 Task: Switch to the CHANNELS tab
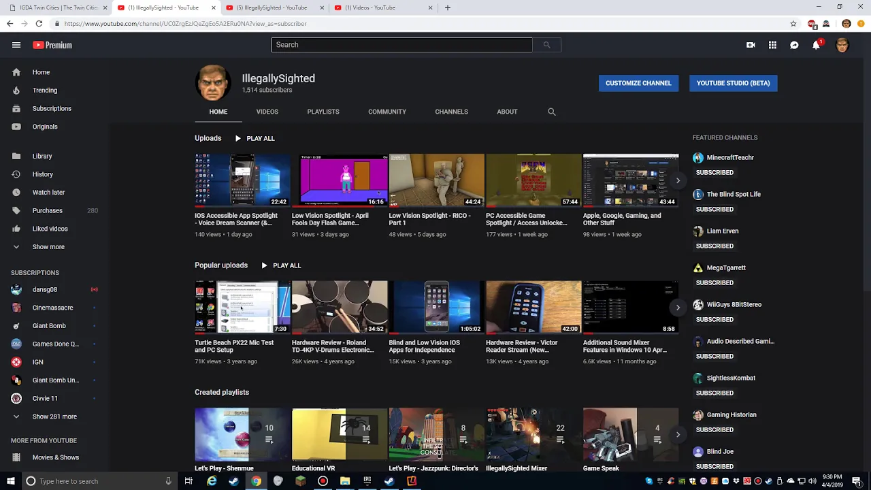point(451,112)
